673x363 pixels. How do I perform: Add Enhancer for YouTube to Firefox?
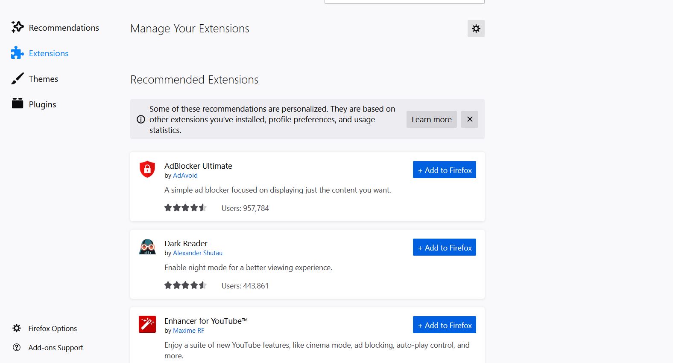click(445, 325)
